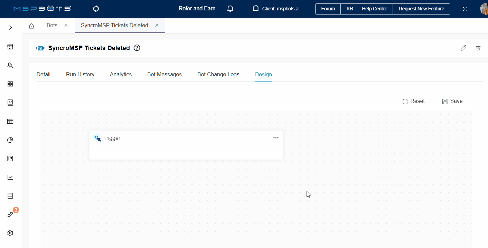
Task: Expand the left navigation panel with the arrow
Action: click(10, 27)
